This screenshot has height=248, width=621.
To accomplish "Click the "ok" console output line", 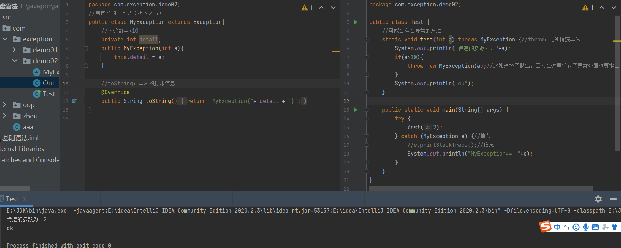I will pos(10,228).
